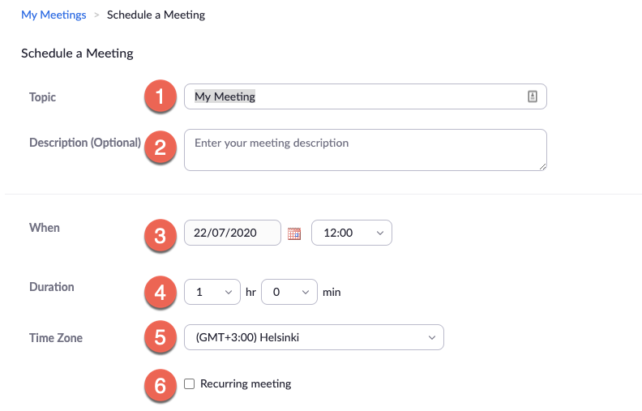
Task: Select Schedule a Meeting breadcrumb text
Action: 156,15
